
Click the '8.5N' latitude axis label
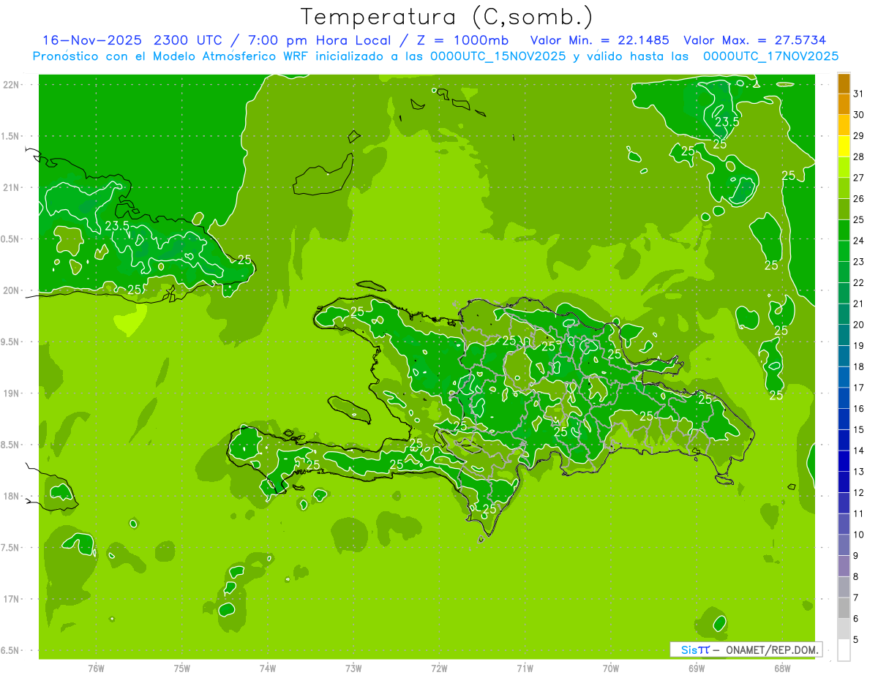(11, 445)
